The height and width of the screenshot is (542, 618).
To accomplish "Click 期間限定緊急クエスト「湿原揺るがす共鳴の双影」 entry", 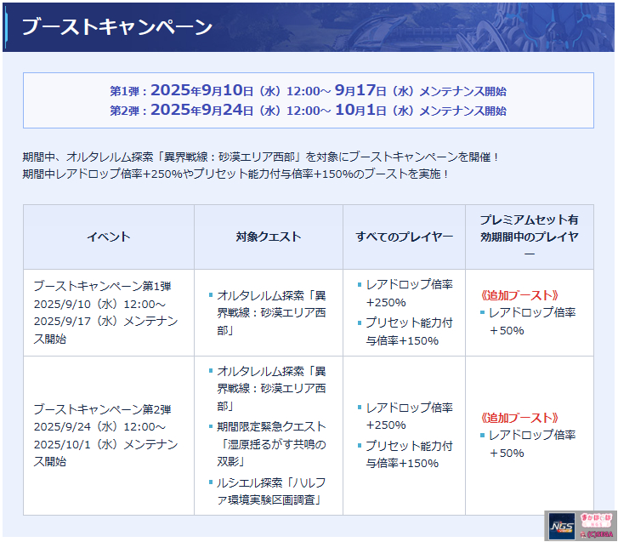I will click(x=269, y=444).
